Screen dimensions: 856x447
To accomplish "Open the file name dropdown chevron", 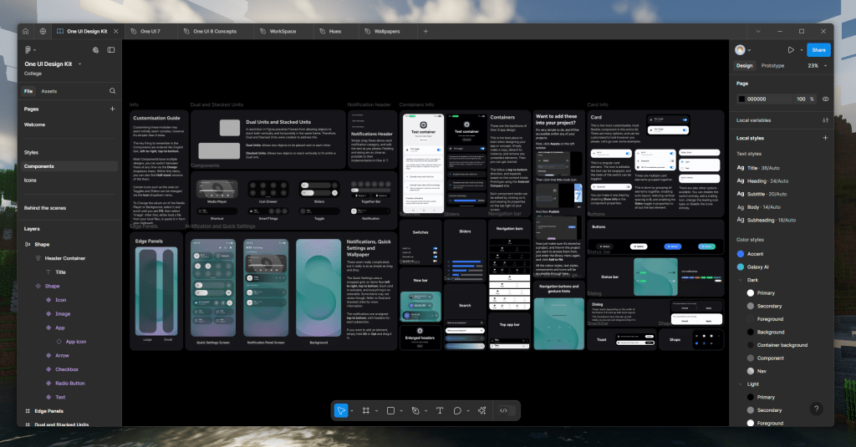I will point(79,63).
